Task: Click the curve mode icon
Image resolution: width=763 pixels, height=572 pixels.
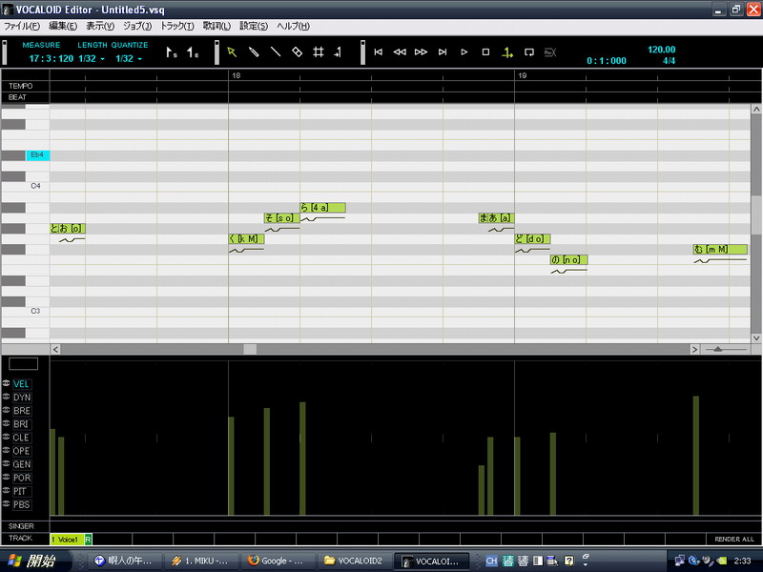Action: coord(339,52)
